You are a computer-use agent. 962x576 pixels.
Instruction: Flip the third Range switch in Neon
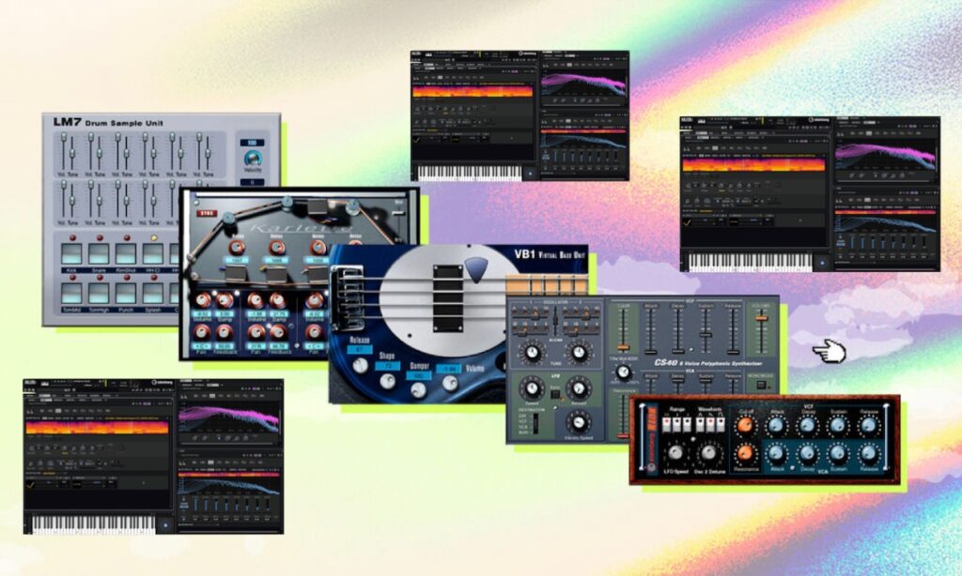point(687,423)
